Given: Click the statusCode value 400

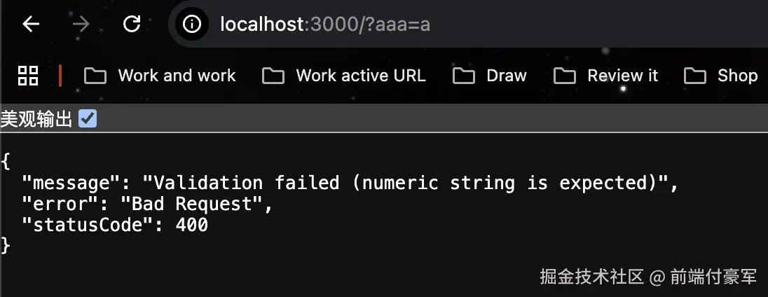Looking at the screenshot, I should (193, 225).
